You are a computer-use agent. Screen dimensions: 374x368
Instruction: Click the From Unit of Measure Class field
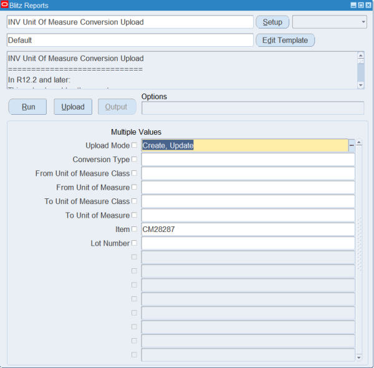248,173
